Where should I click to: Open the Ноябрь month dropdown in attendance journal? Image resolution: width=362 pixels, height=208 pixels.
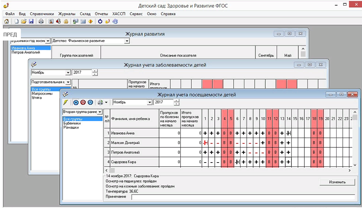[x=150, y=102]
